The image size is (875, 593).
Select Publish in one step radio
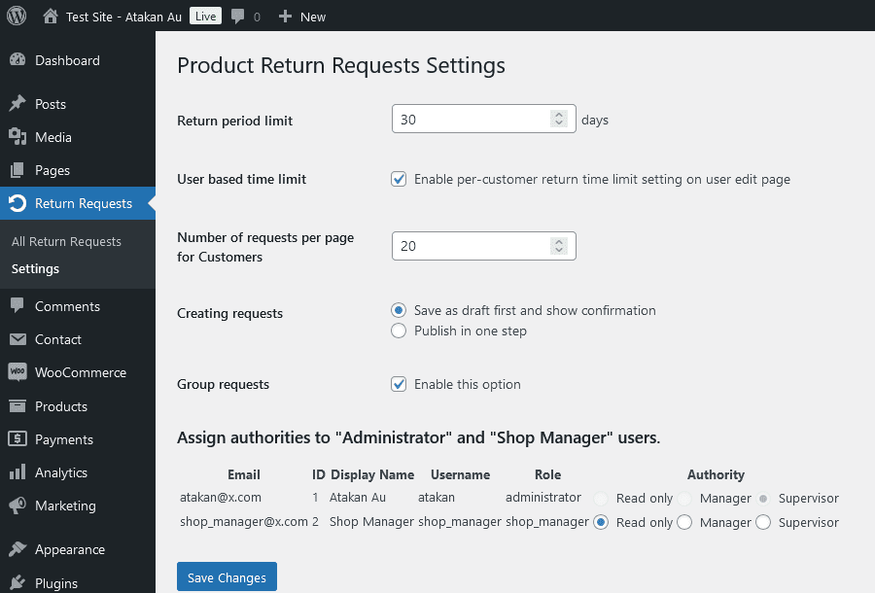399,331
